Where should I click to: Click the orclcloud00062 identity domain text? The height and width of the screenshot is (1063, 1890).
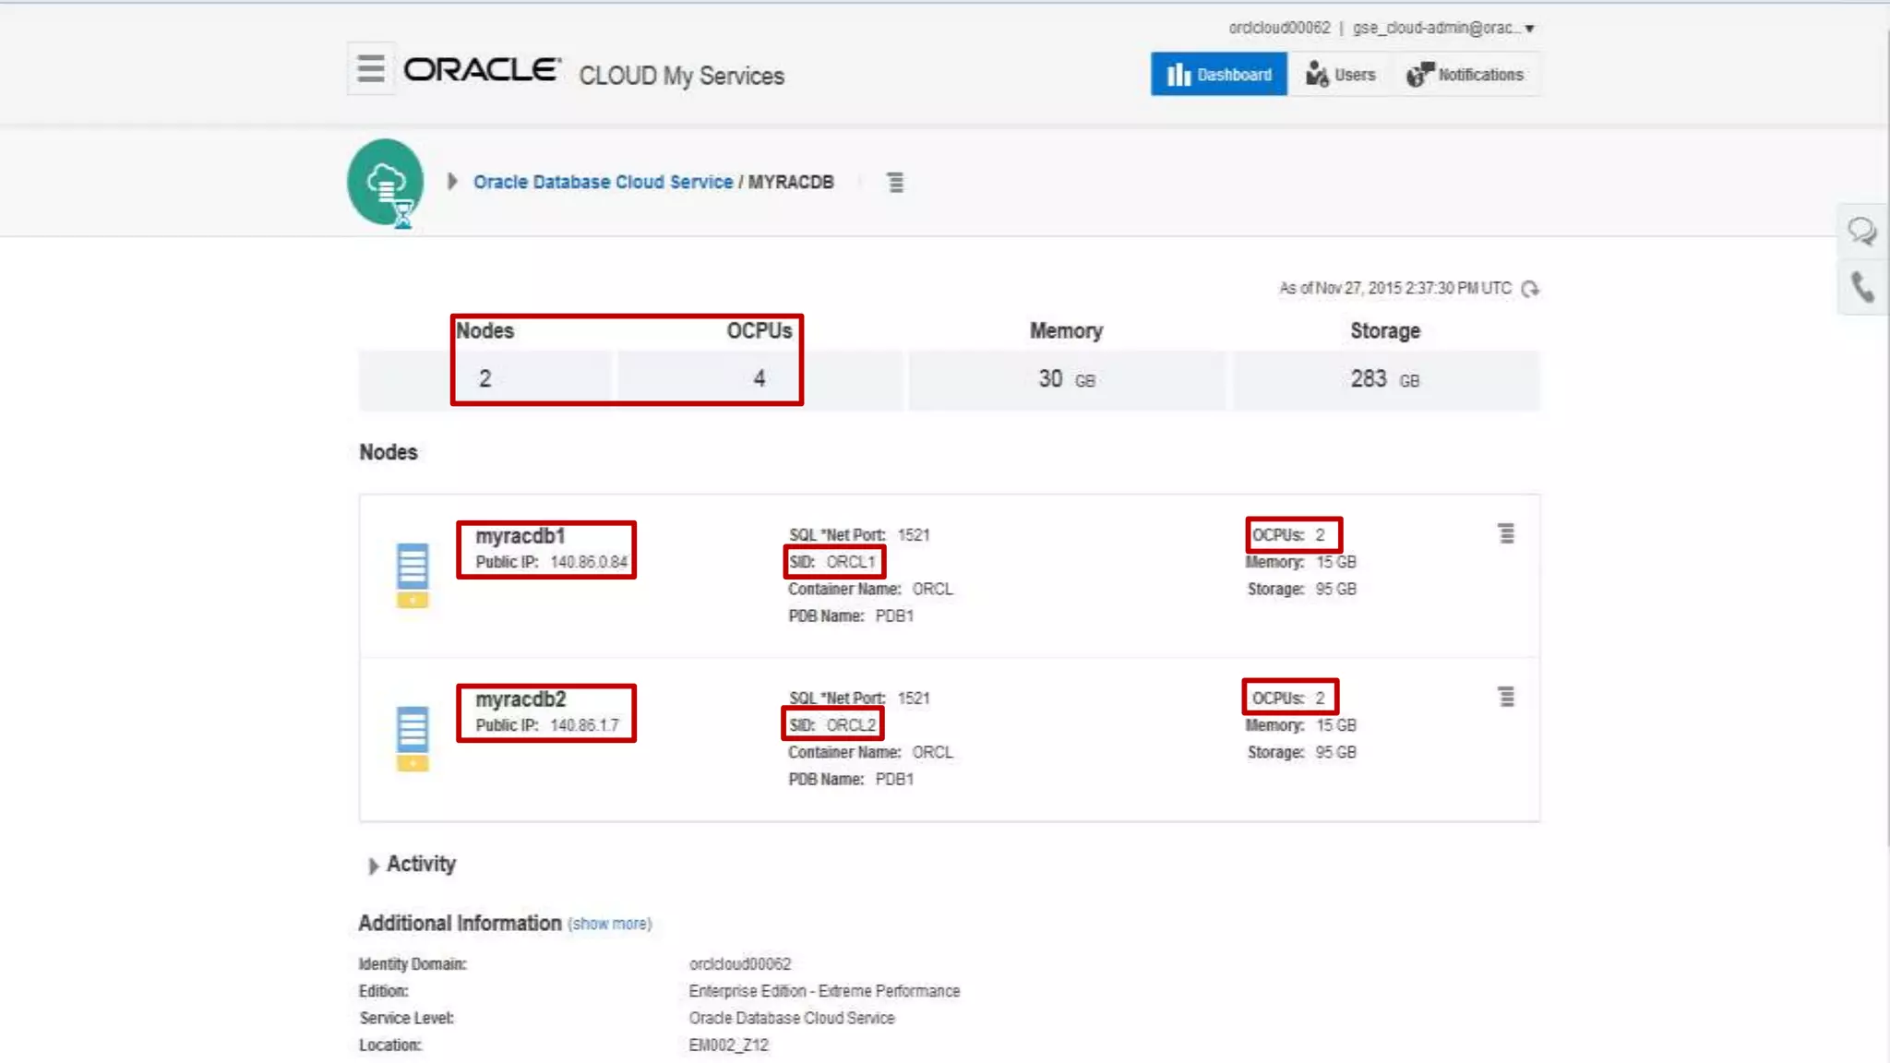1279,28
